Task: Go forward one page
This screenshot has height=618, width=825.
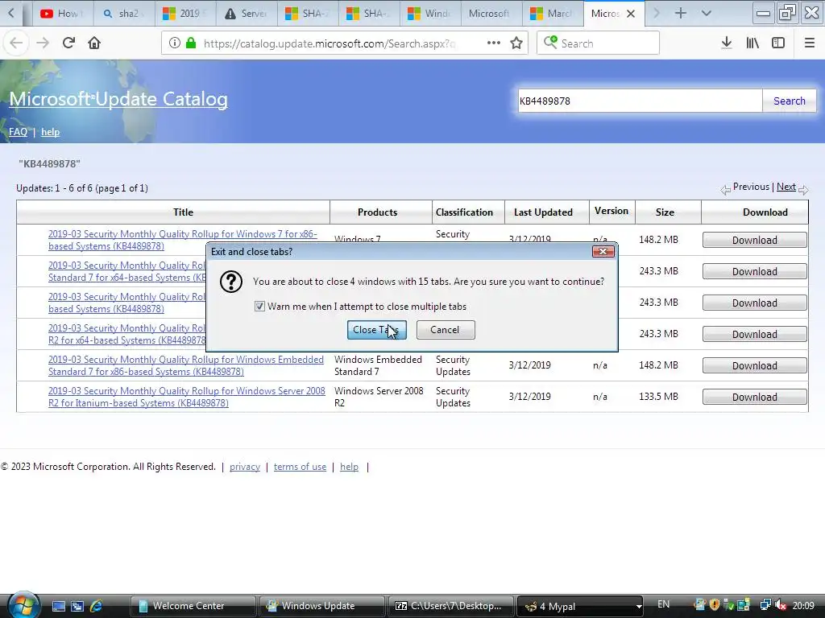Action: coord(43,43)
